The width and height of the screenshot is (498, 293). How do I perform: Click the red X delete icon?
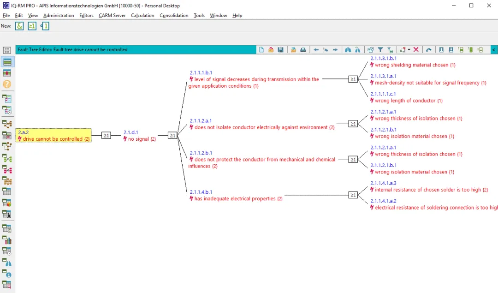click(416, 49)
